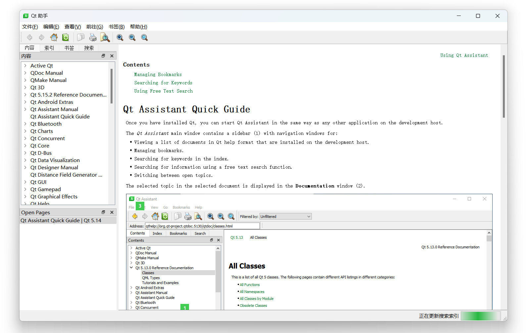Go back with the toolbar back arrow
Screen dimensions: 526x333
(30, 37)
